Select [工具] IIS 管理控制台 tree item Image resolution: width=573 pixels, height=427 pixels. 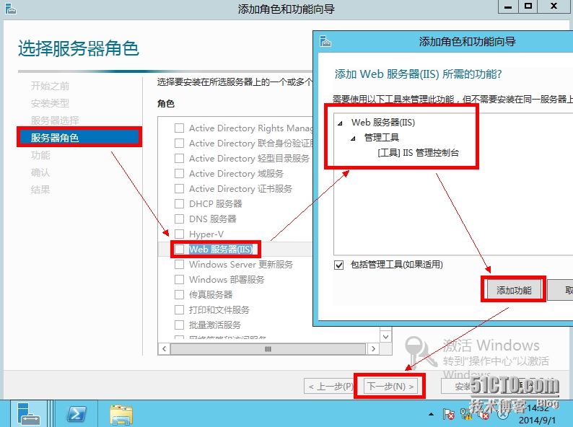[418, 153]
